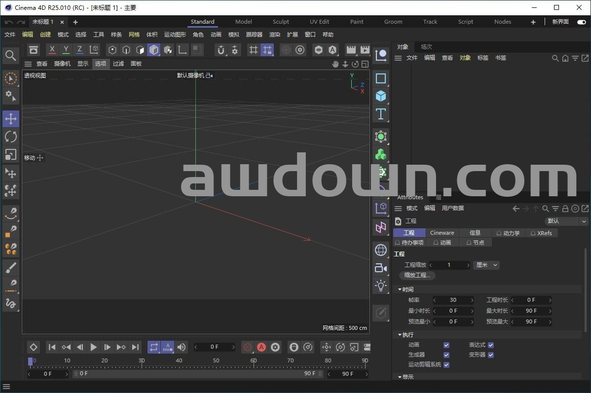
Task: Toggle the 动画 (Animation) checkbox
Action: click(x=446, y=345)
